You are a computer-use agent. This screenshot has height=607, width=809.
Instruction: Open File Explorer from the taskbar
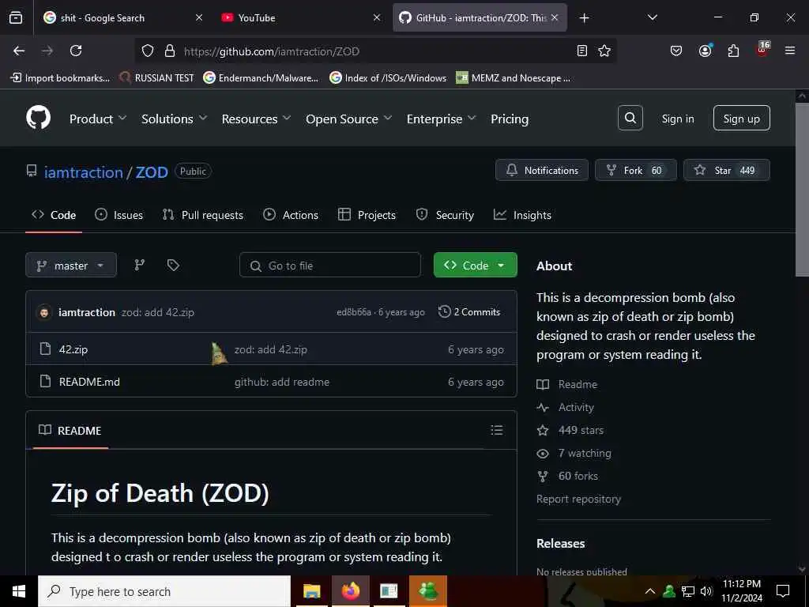click(x=311, y=591)
